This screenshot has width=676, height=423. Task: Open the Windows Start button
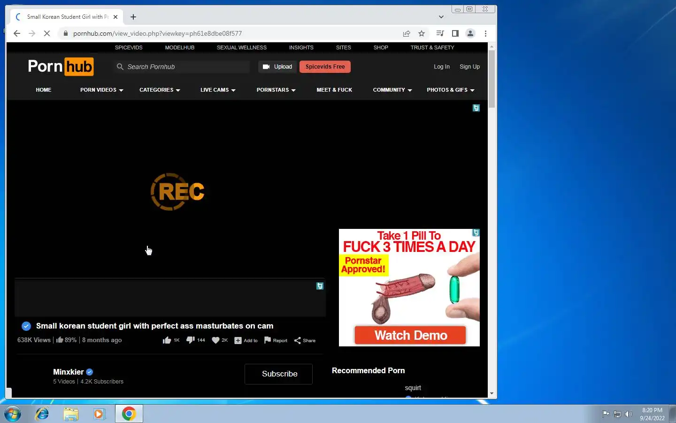click(12, 414)
